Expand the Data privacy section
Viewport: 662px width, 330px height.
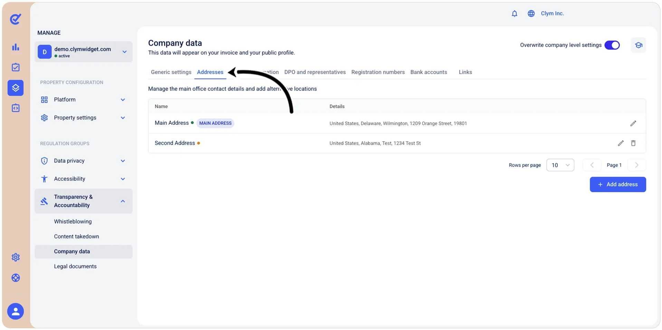pyautogui.click(x=83, y=161)
